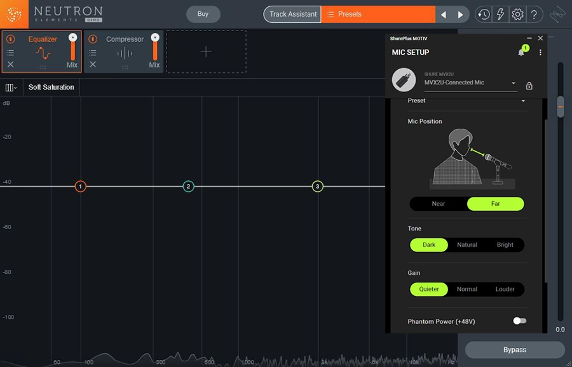Screen dimensions: 572x367
Task: Click the Equalizer curve icon
Action: point(43,53)
